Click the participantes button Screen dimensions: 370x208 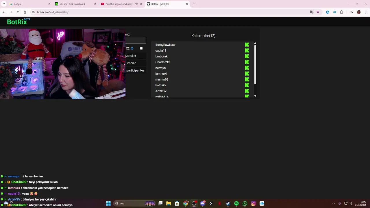136,70
